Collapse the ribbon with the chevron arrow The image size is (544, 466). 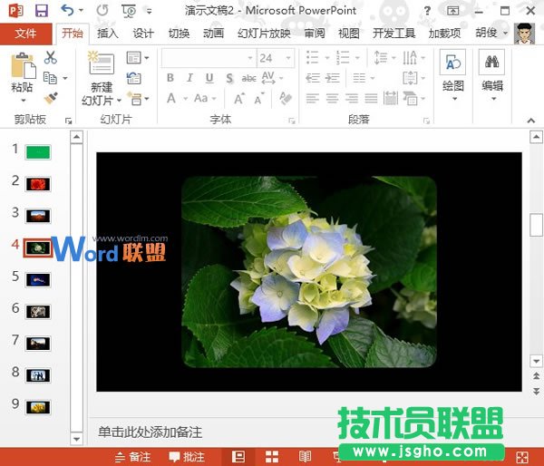[x=530, y=121]
